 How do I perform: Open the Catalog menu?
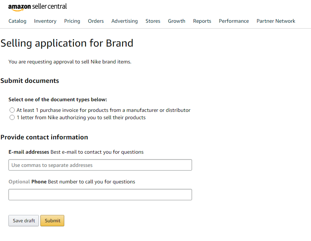coord(18,21)
